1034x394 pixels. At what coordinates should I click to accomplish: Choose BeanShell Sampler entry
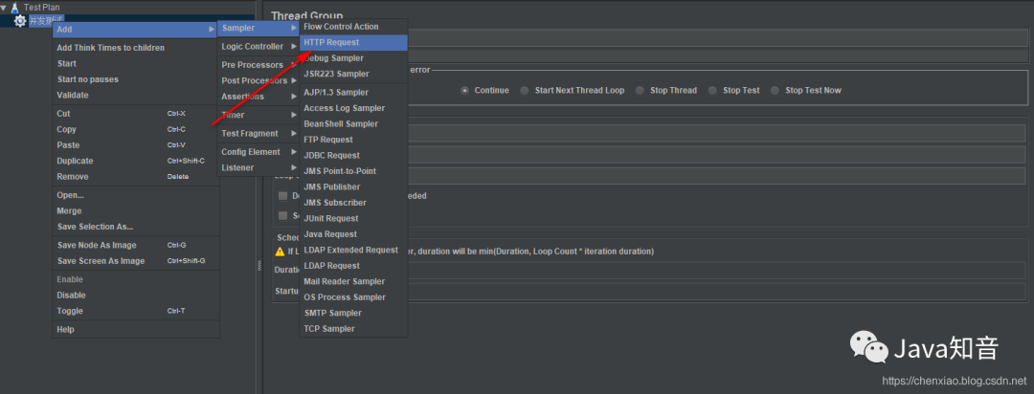tap(353, 124)
